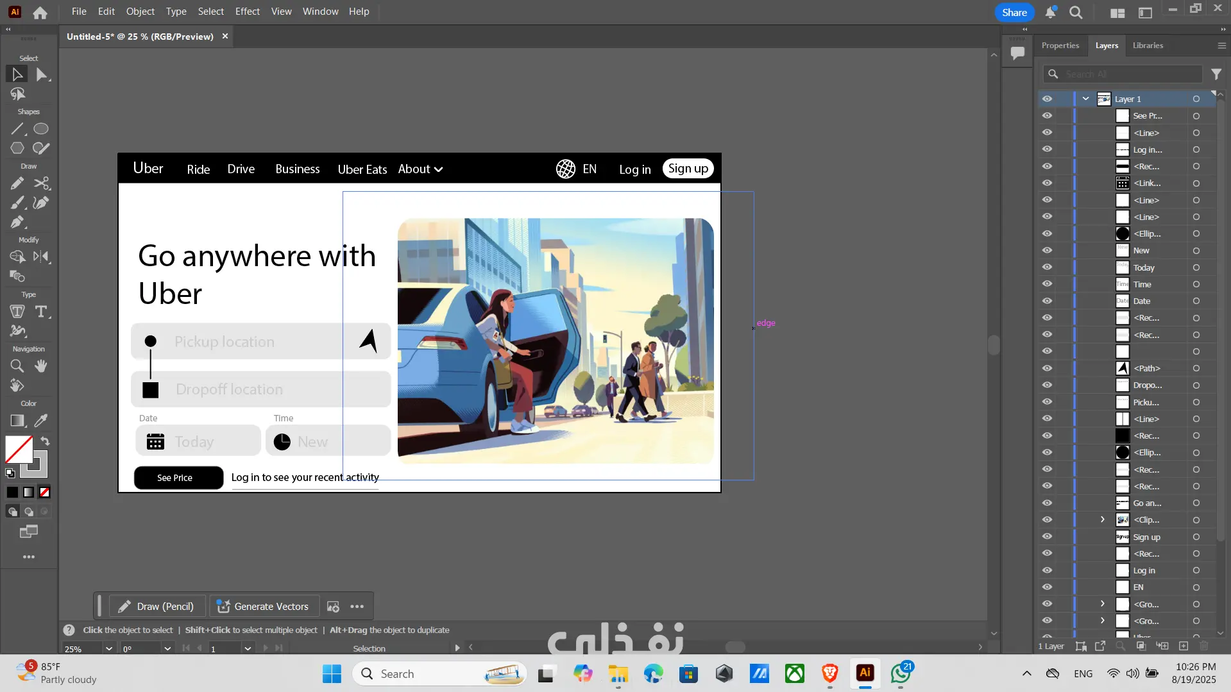Hide the Today layer item
This screenshot has height=692, width=1231.
(x=1047, y=267)
